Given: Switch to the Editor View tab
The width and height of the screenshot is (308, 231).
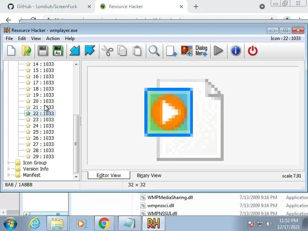Looking at the screenshot, I should pyautogui.click(x=109, y=175).
